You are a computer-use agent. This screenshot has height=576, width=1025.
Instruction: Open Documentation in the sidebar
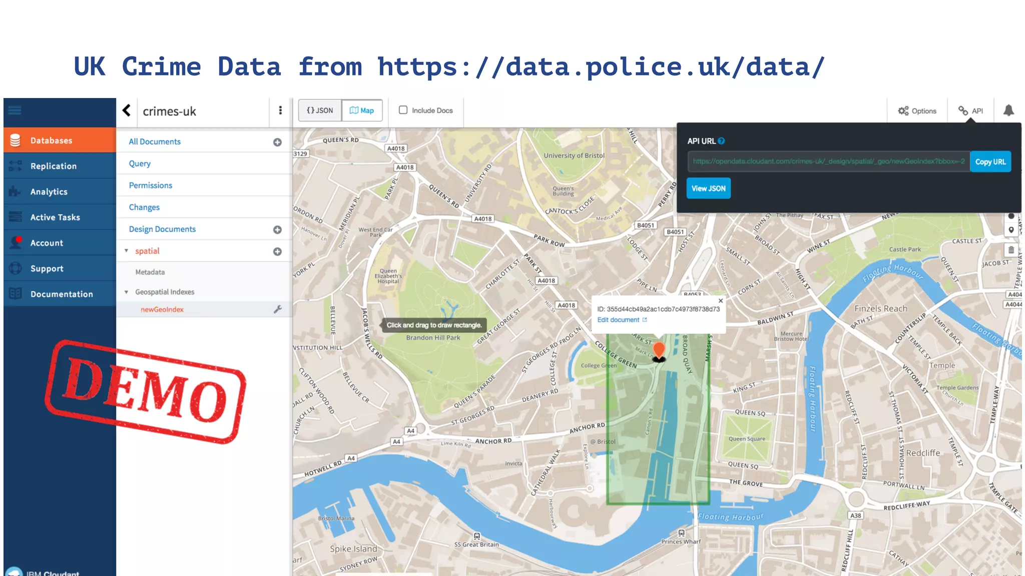click(60, 293)
